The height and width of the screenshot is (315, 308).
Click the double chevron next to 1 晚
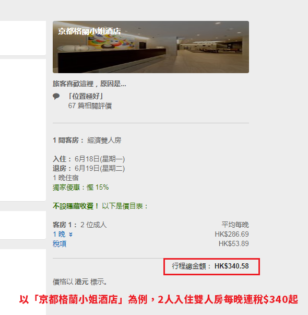[x=70, y=235]
